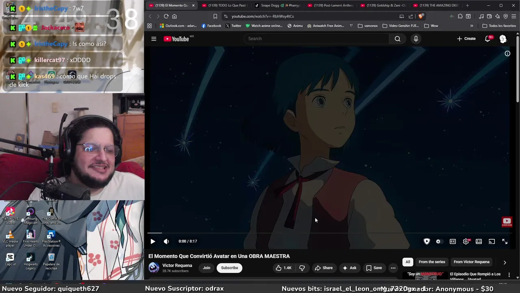Like the video showing 1.4K likes
The width and height of the screenshot is (520, 293).
[x=284, y=268]
